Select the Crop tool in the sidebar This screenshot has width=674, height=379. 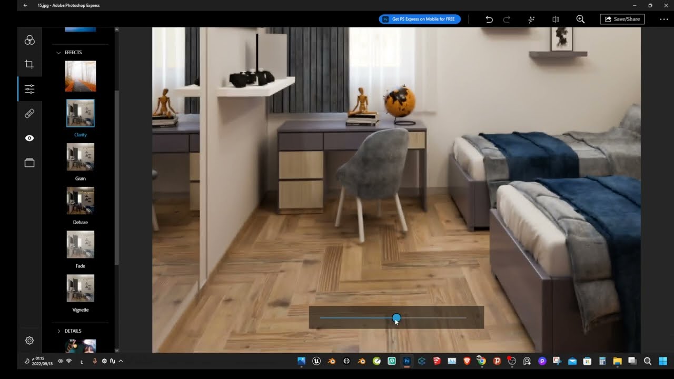tap(29, 64)
